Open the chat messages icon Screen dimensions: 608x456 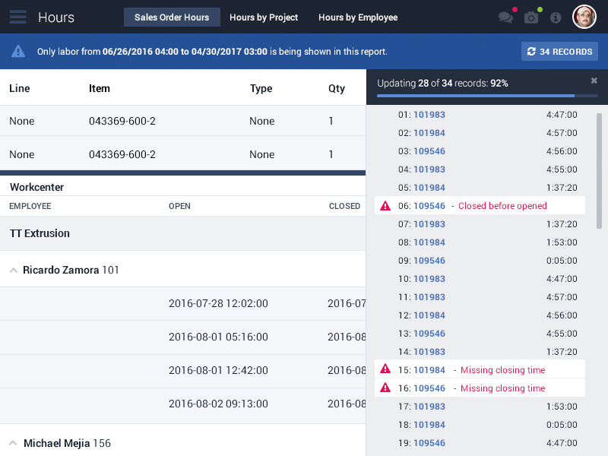point(505,17)
